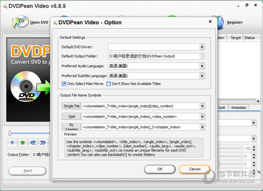Expand the Split name pattern dropdown

pyautogui.click(x=202, y=117)
